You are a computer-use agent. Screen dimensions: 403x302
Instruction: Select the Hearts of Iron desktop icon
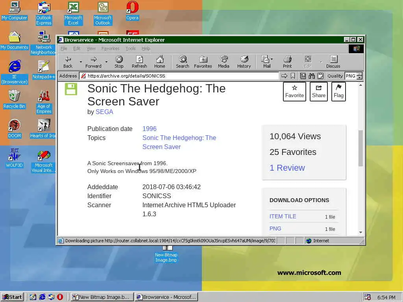[x=43, y=129]
